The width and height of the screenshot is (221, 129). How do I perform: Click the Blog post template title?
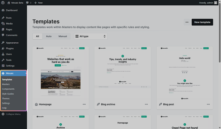coord(168,104)
